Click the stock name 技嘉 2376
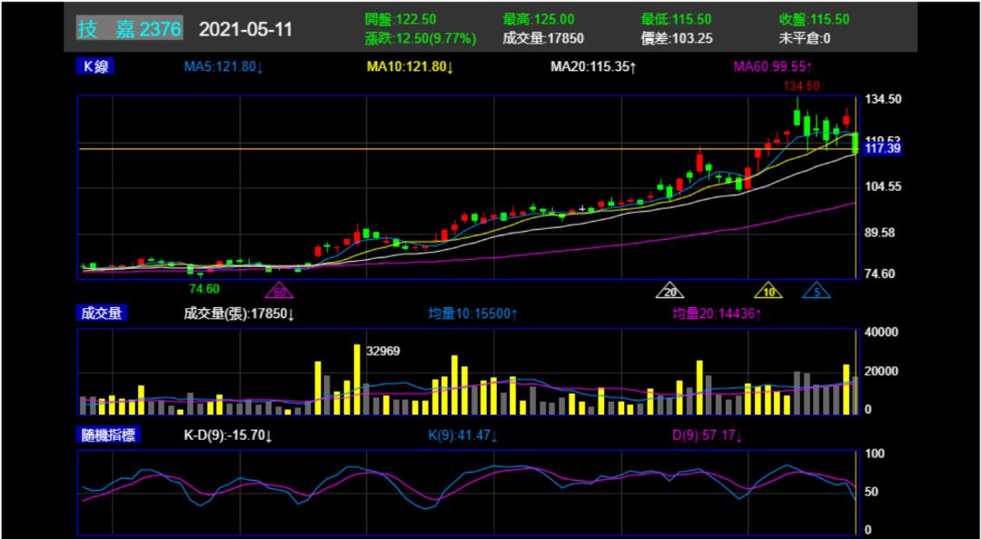The width and height of the screenshot is (981, 539). tap(130, 29)
